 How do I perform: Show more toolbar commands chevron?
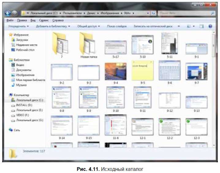pyautogui.click(x=179, y=26)
